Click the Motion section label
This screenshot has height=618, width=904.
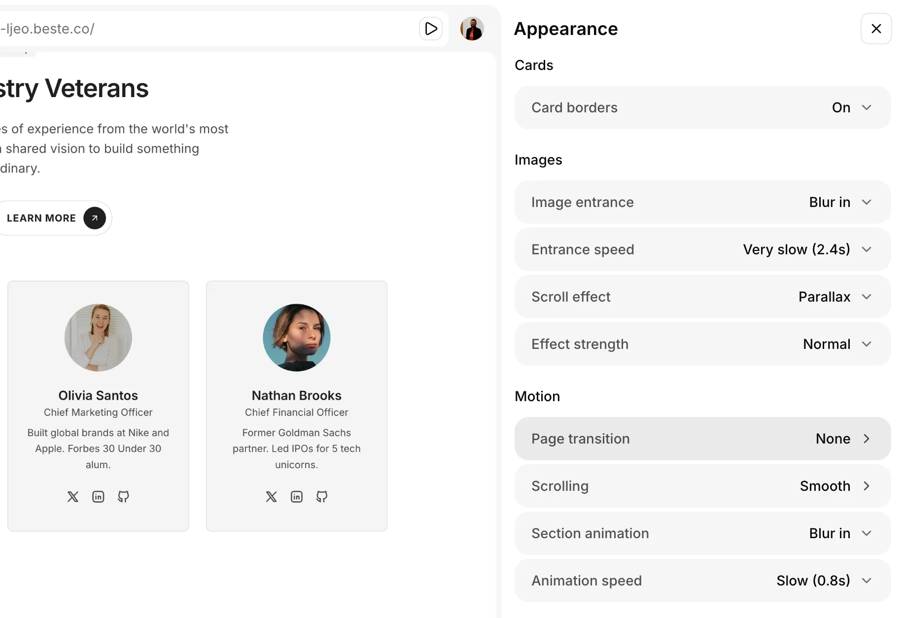click(x=537, y=396)
